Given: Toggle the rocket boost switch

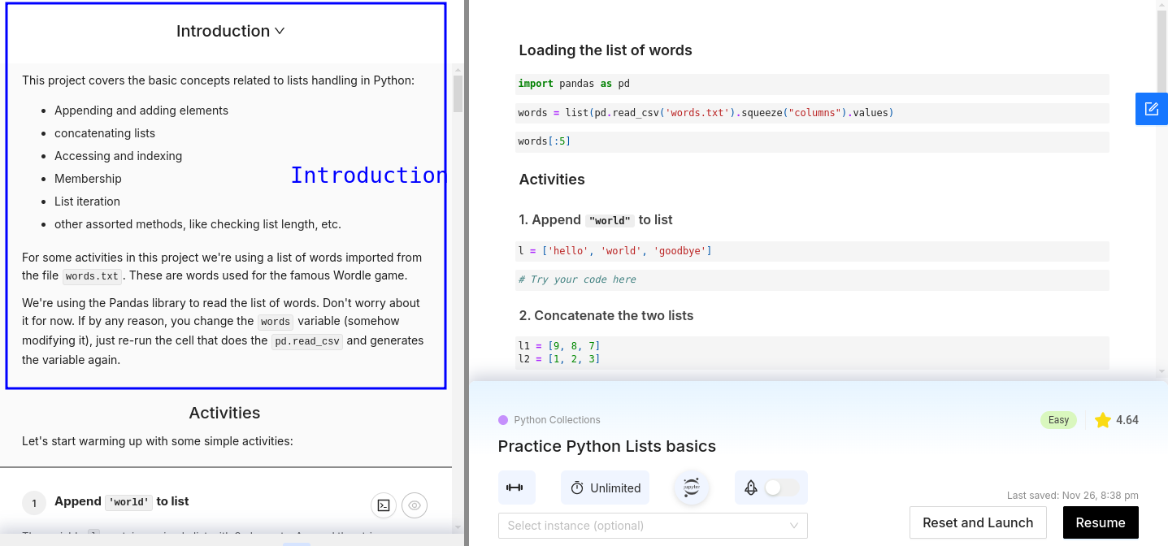Looking at the screenshot, I should tap(781, 487).
